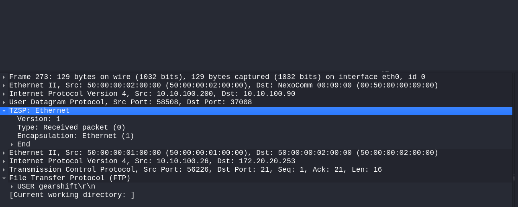Click the pane splitter handle dots
Screen dimensions: 518x207
385,72
